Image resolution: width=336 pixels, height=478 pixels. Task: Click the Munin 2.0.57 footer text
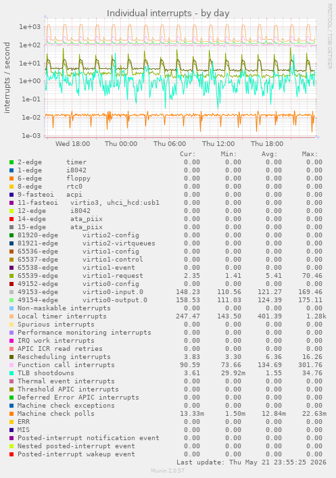(x=168, y=471)
